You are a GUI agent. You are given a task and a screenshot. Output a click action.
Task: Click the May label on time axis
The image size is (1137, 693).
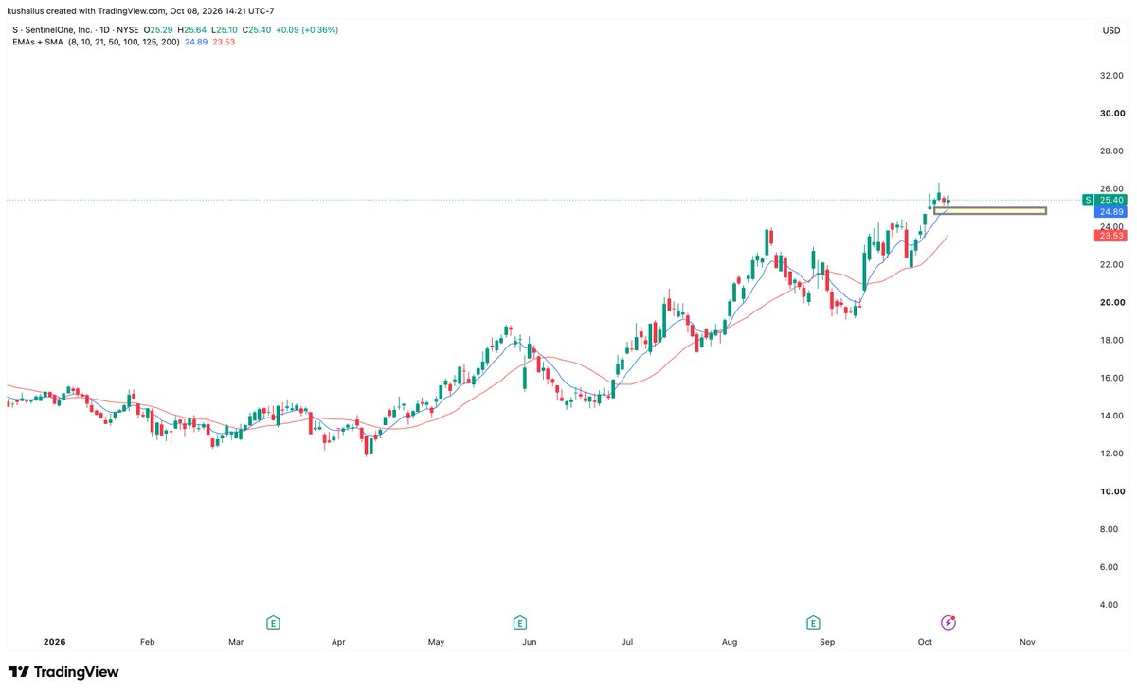[436, 642]
